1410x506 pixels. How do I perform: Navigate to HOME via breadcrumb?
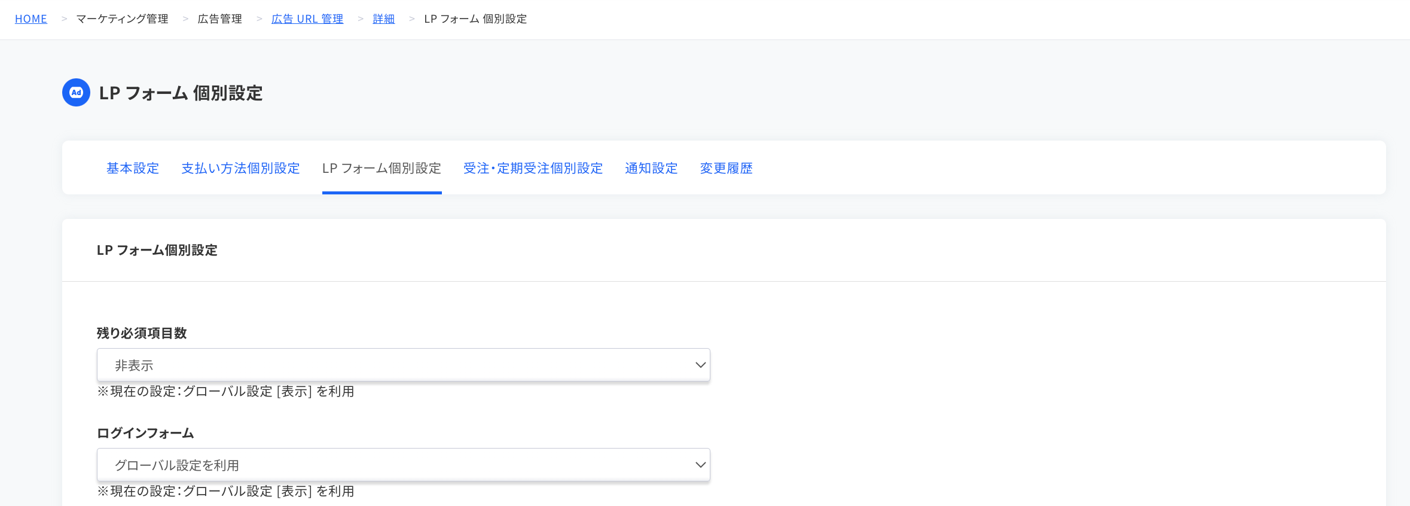coord(30,19)
